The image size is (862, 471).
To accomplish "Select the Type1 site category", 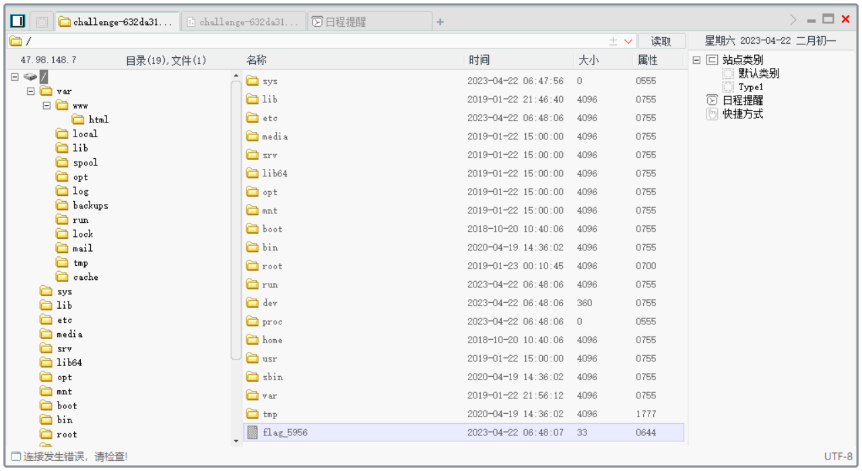I will click(750, 87).
